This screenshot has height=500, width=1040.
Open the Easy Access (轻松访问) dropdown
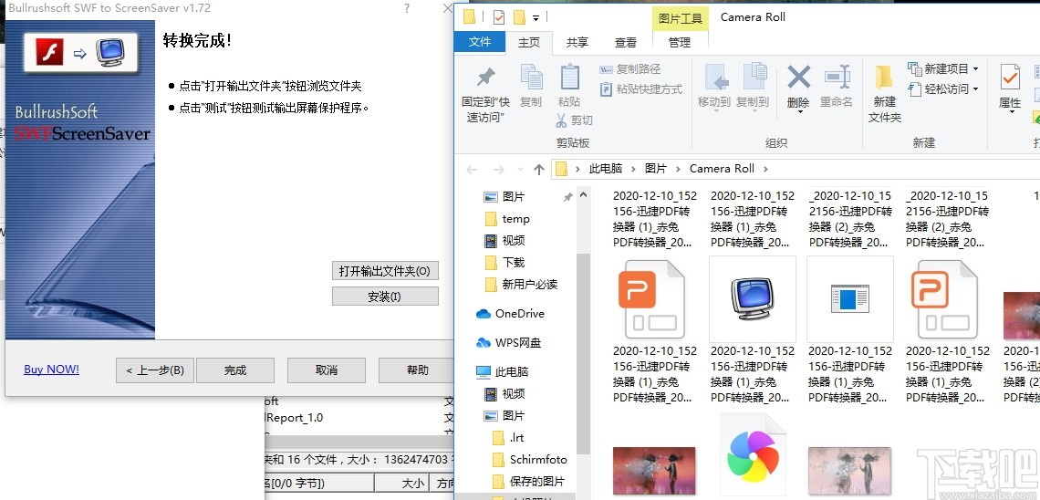(942, 89)
